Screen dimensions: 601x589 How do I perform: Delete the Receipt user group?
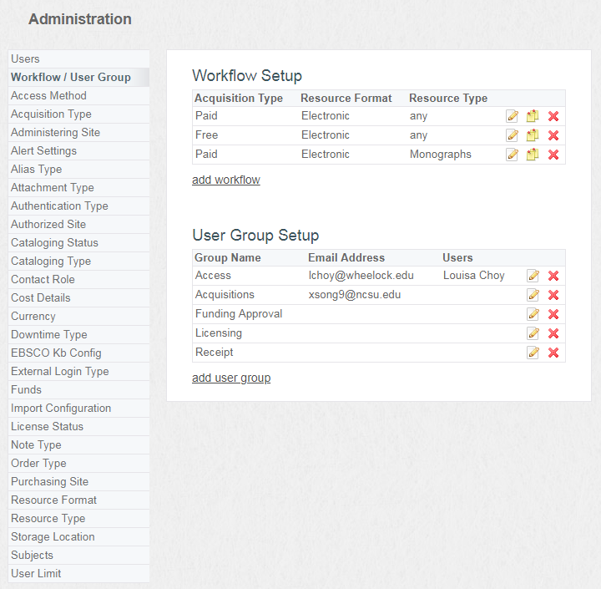(x=553, y=353)
